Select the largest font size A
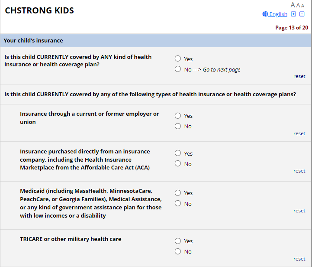The height and width of the screenshot is (267, 312). point(293,5)
